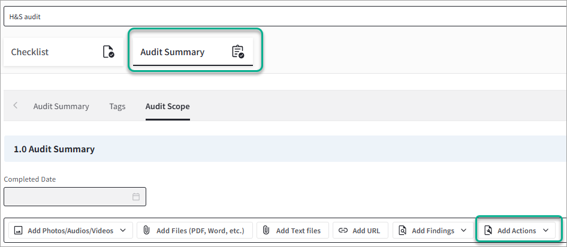The height and width of the screenshot is (247, 567).
Task: Click the Add Findings label
Action: coord(433,230)
